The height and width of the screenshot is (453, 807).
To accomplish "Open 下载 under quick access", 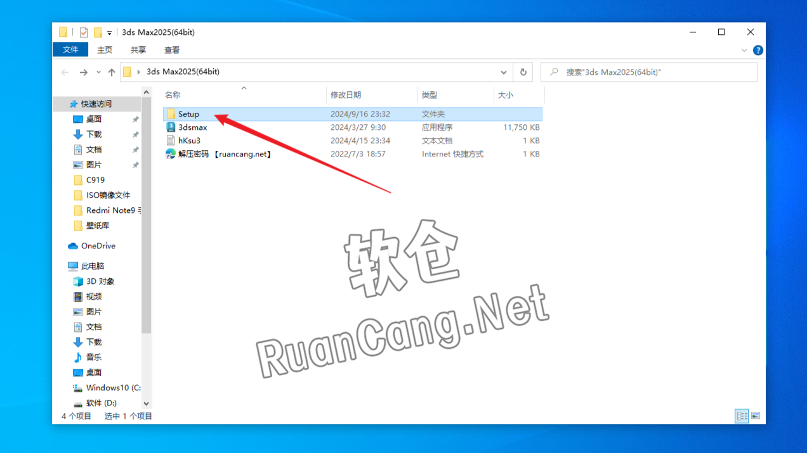I will [x=94, y=134].
